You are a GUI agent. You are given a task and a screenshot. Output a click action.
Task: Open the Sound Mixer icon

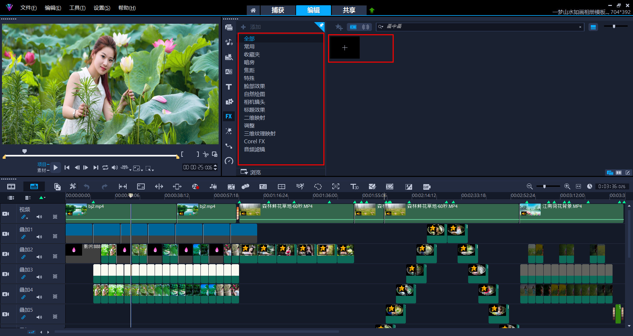(213, 187)
